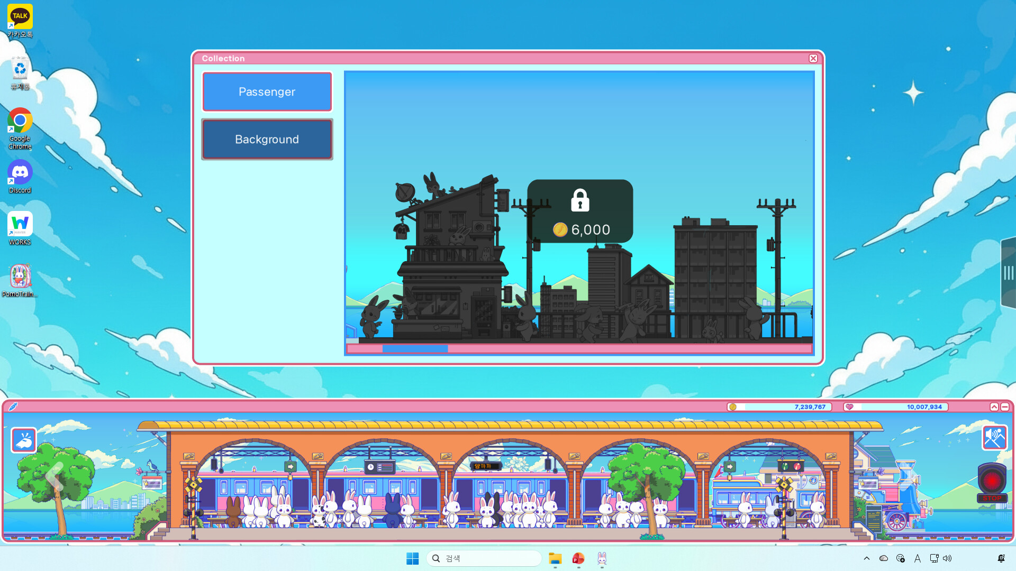The height and width of the screenshot is (571, 1016).
Task: Switch to the Passenger tab
Action: tap(267, 91)
